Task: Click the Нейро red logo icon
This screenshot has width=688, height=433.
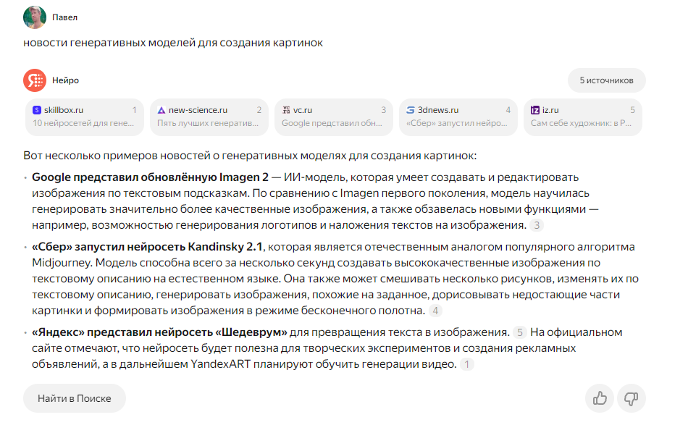Action: 35,80
